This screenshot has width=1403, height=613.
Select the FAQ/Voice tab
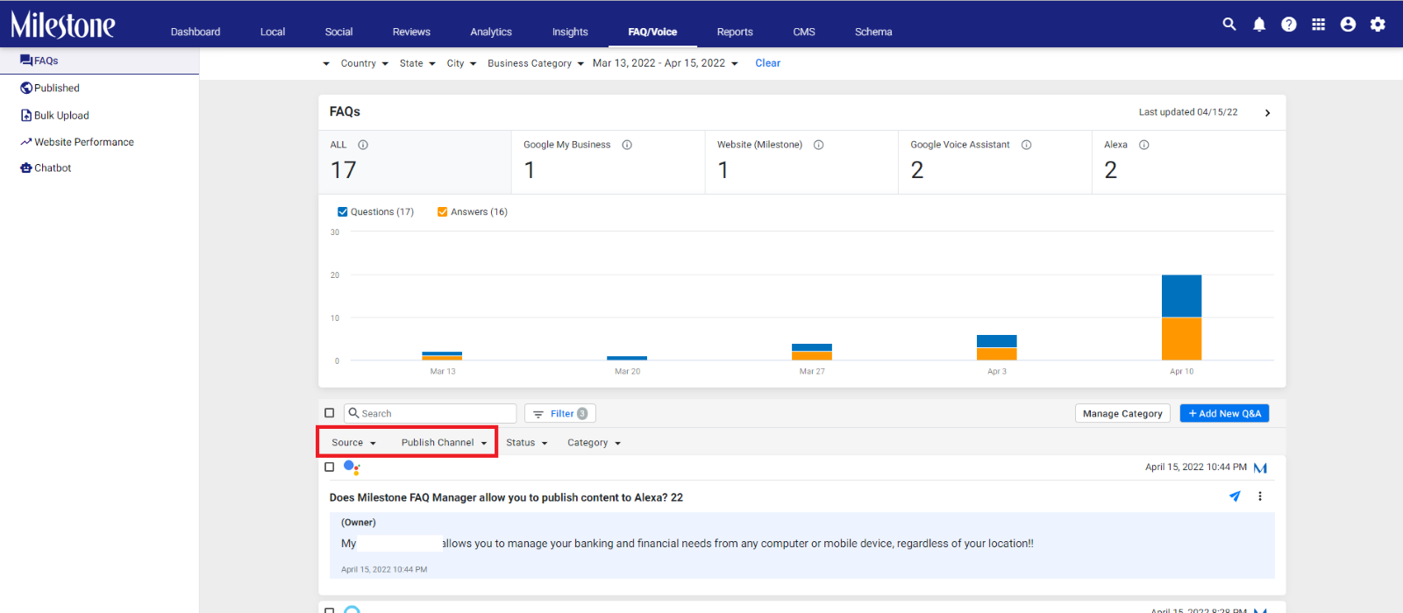(x=652, y=32)
